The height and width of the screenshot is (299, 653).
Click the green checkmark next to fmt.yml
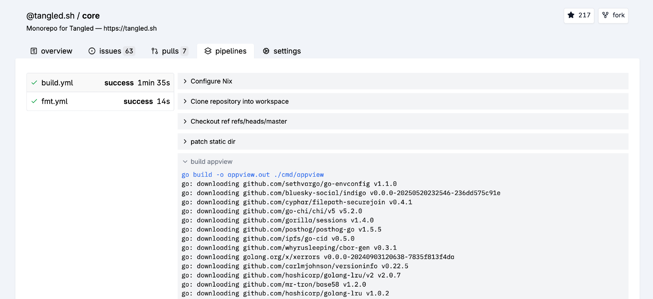(x=34, y=101)
